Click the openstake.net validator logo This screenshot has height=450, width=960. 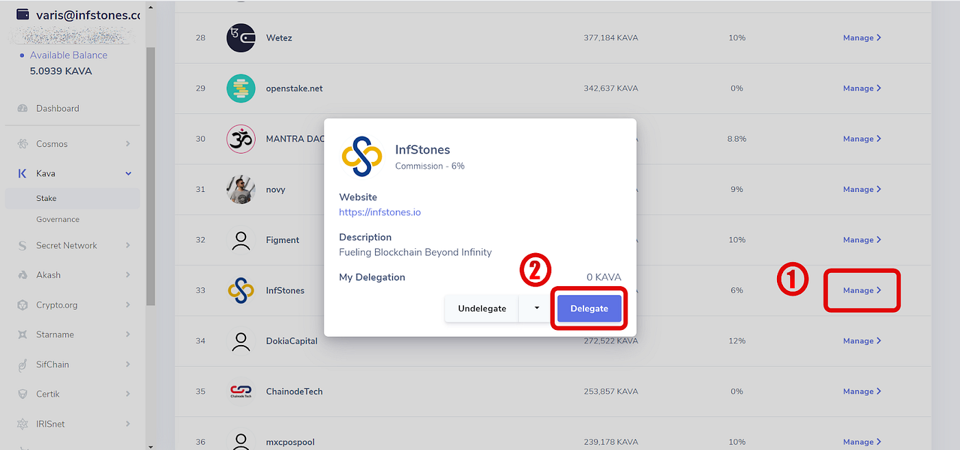pyautogui.click(x=241, y=88)
